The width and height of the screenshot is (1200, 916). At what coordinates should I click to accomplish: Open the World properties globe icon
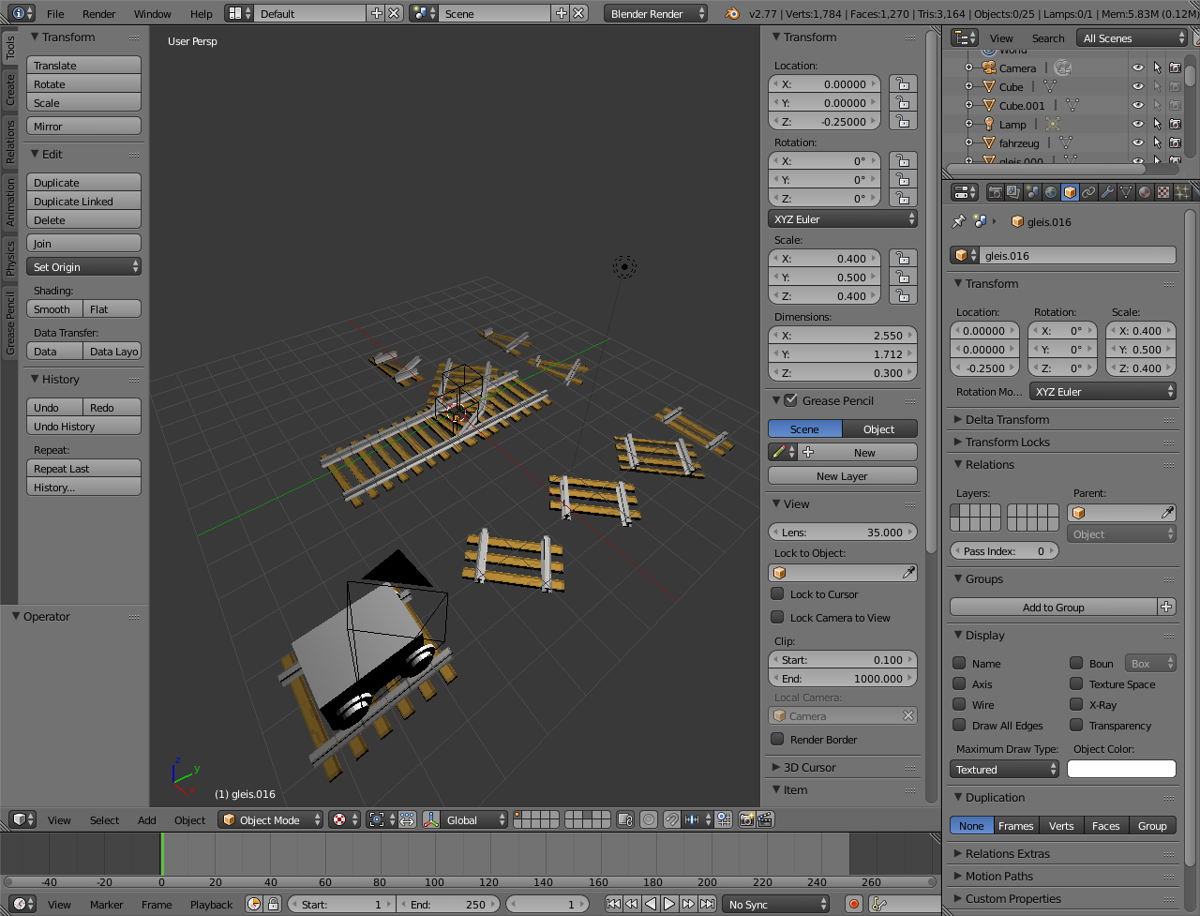coord(1051,192)
